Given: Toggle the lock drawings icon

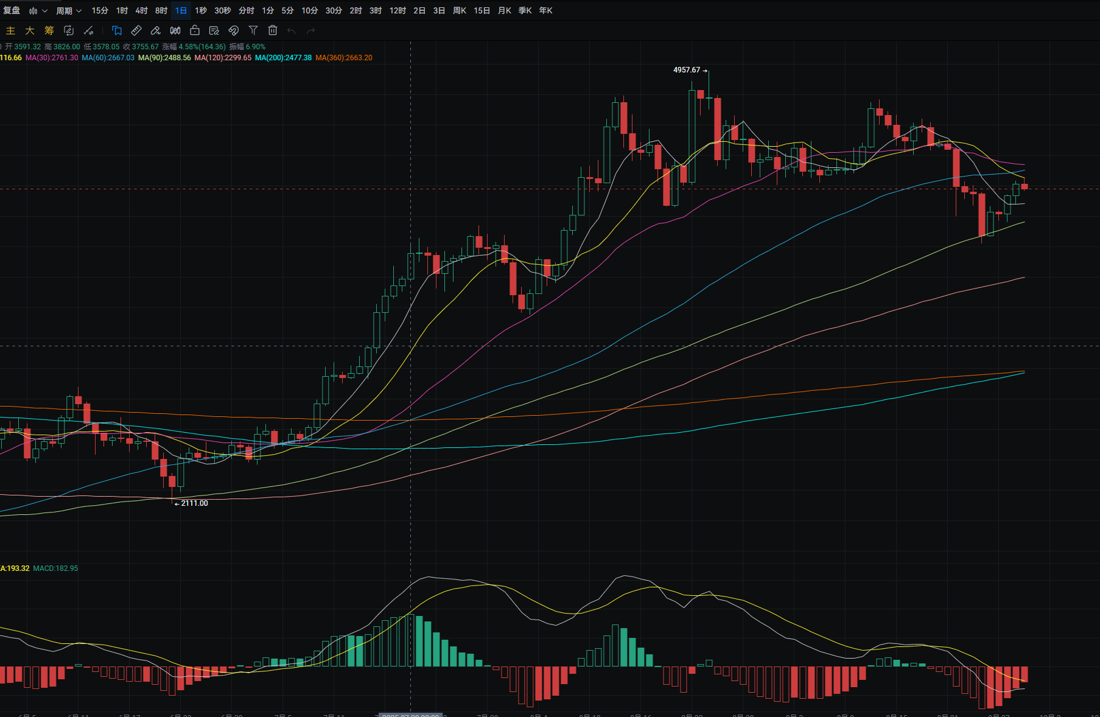Looking at the screenshot, I should tap(195, 30).
